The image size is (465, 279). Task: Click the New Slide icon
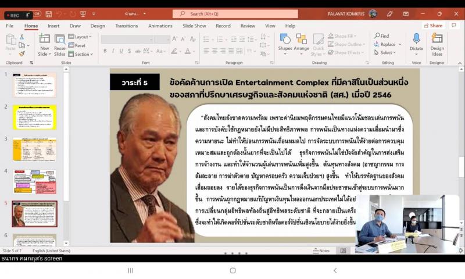44,38
